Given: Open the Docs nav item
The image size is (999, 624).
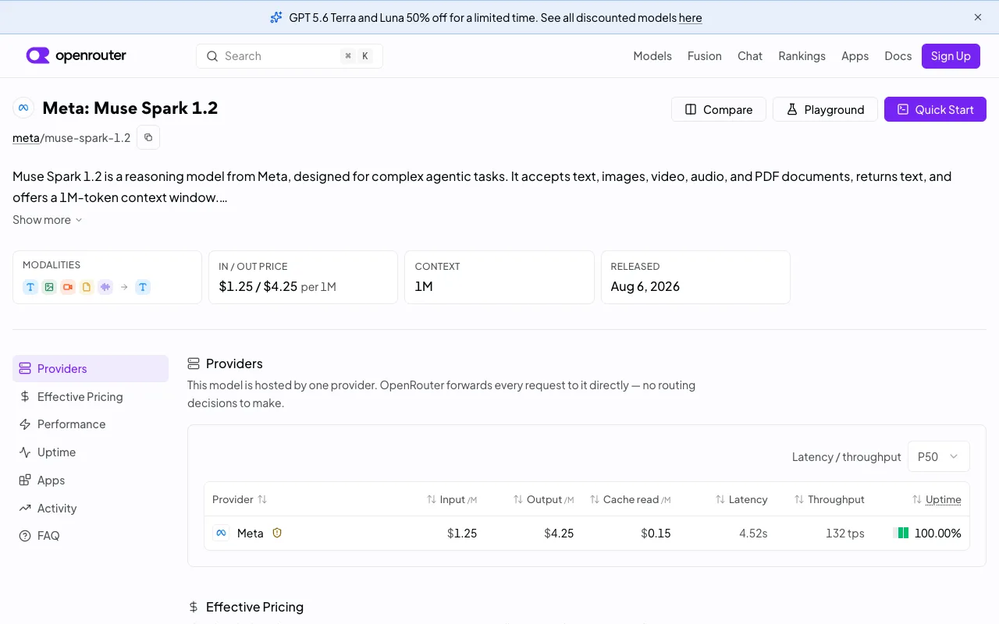Looking at the screenshot, I should (898, 56).
